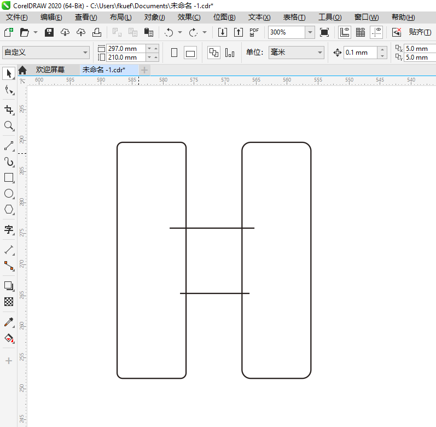This screenshot has width=436, height=427.
Task: Open page width spinner arrow
Action: point(149,48)
